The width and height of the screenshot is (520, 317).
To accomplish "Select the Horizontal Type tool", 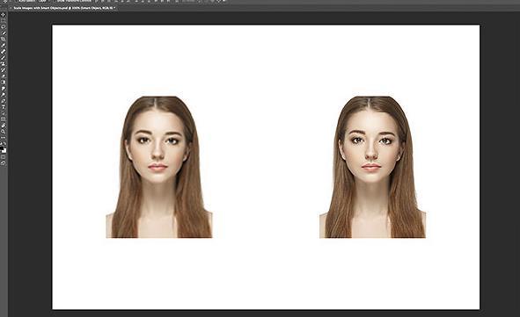I will tap(4, 107).
